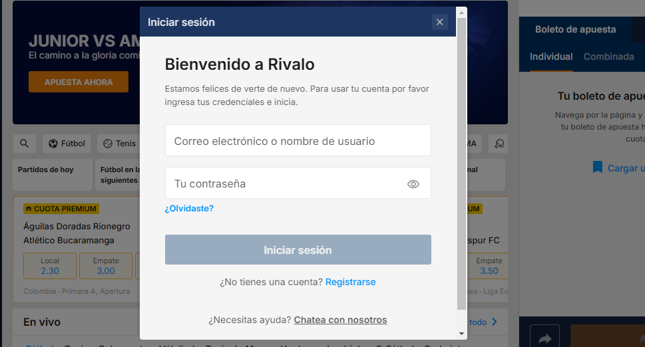Image resolution: width=645 pixels, height=347 pixels.
Task: Click the bookmark icon next to Cargar
Action: pyautogui.click(x=597, y=168)
